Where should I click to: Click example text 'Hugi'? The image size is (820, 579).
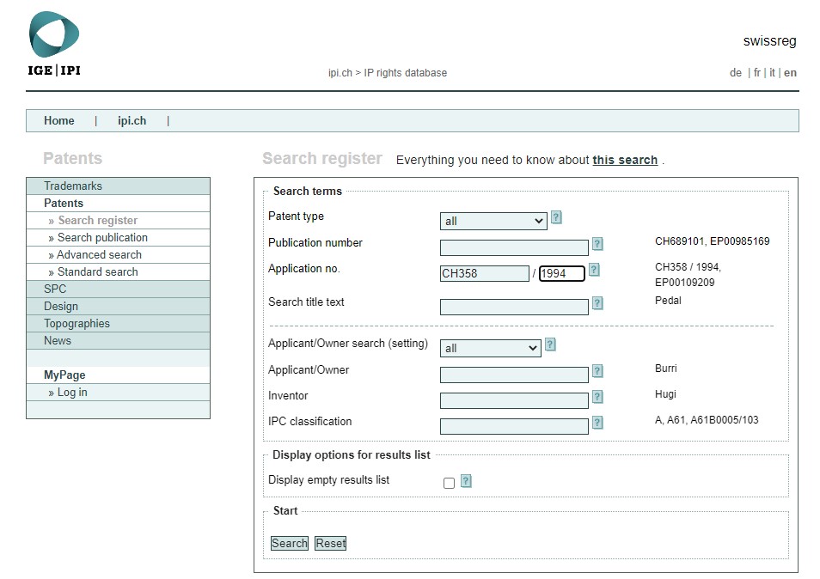[665, 394]
